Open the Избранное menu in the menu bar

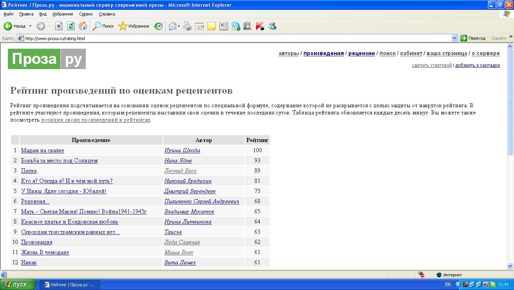[63, 14]
